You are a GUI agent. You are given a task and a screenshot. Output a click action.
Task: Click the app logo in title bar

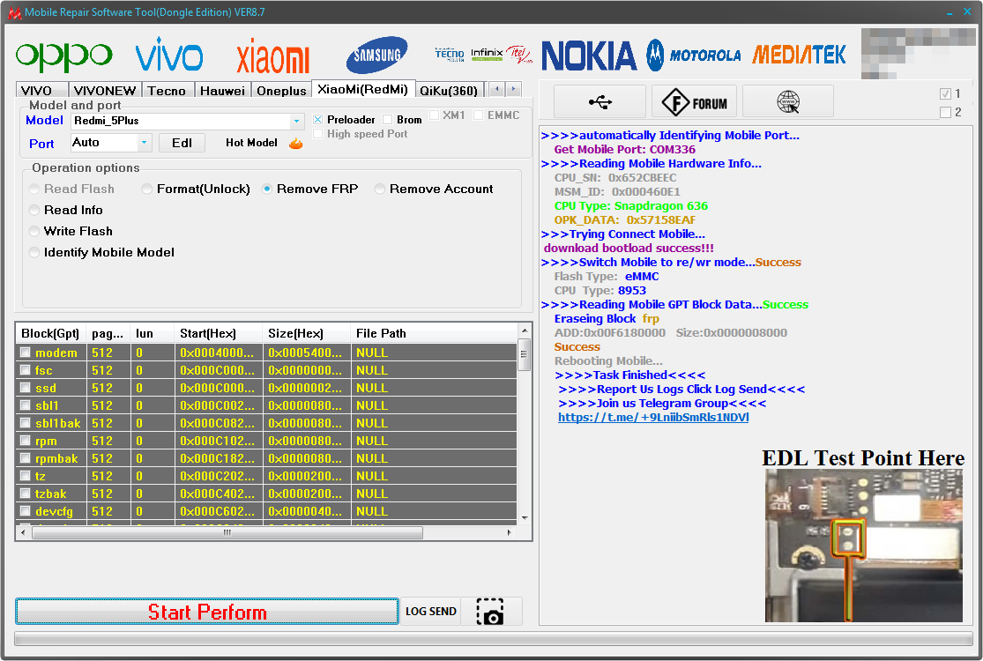tap(14, 12)
